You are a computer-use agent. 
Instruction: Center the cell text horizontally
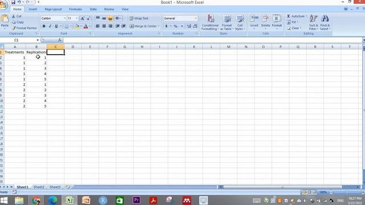104,26
